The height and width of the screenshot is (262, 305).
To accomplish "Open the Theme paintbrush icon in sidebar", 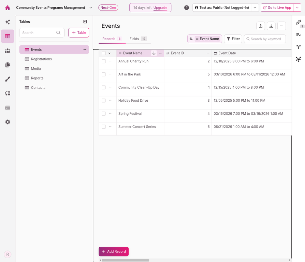I will pyautogui.click(x=8, y=79).
